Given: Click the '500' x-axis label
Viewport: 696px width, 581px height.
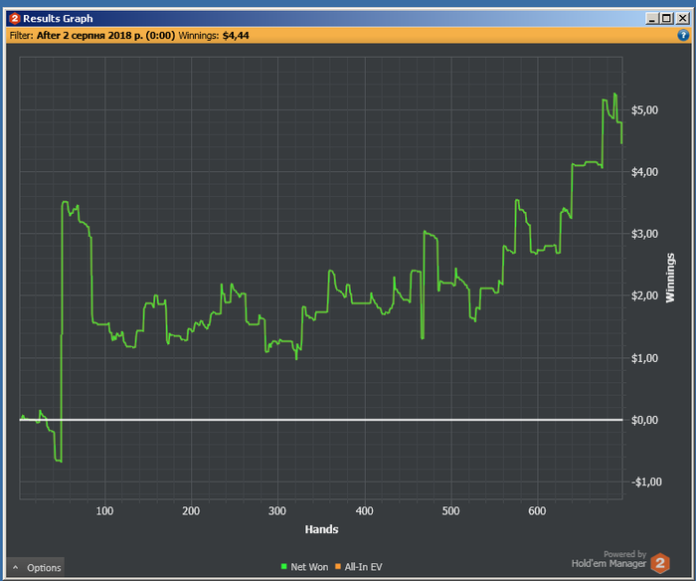Looking at the screenshot, I should [x=451, y=510].
